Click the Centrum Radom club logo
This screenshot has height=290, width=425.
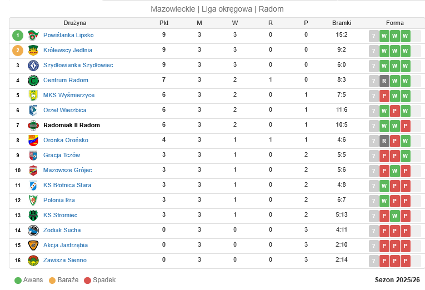click(x=33, y=81)
